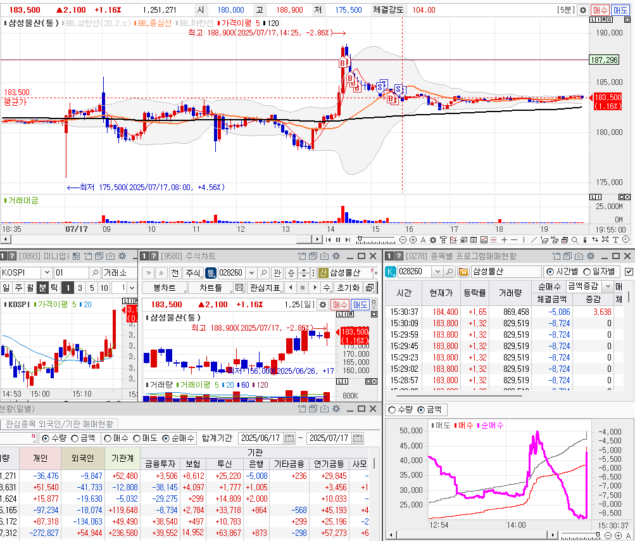Open chart settings gear beside [5분]
The image size is (635, 541).
(x=582, y=10)
